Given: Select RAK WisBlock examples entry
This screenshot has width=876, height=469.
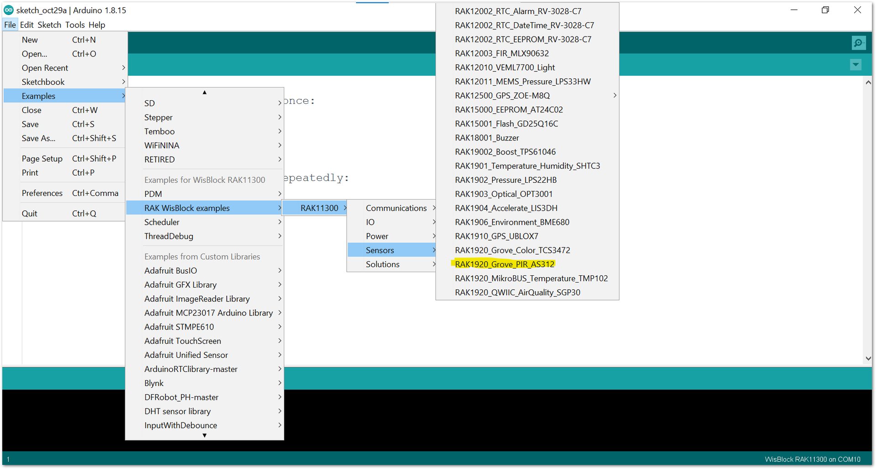Looking at the screenshot, I should click(205, 208).
